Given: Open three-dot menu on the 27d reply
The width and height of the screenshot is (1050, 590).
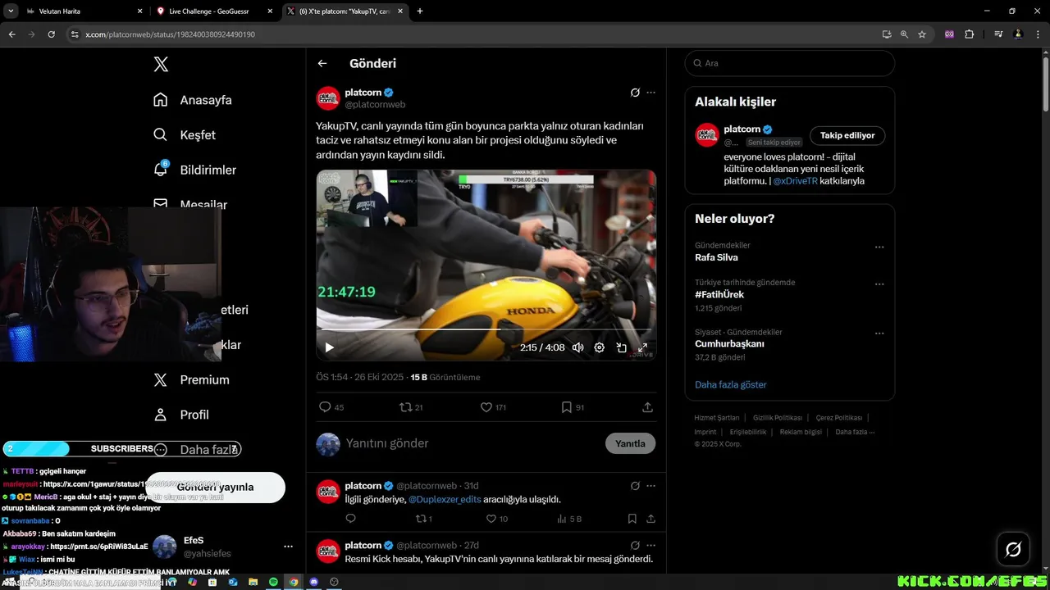Looking at the screenshot, I should click(x=651, y=545).
